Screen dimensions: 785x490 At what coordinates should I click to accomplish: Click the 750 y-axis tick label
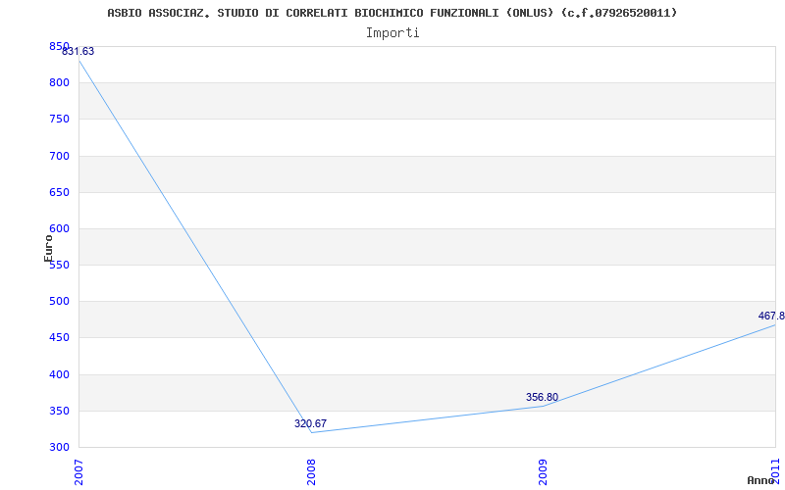pos(59,120)
